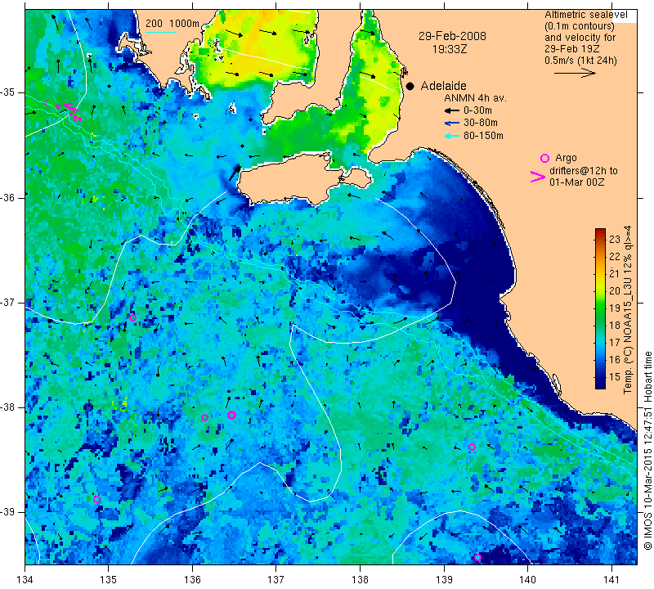
Task: Click the text drifters@12h to
Action: coord(584,171)
